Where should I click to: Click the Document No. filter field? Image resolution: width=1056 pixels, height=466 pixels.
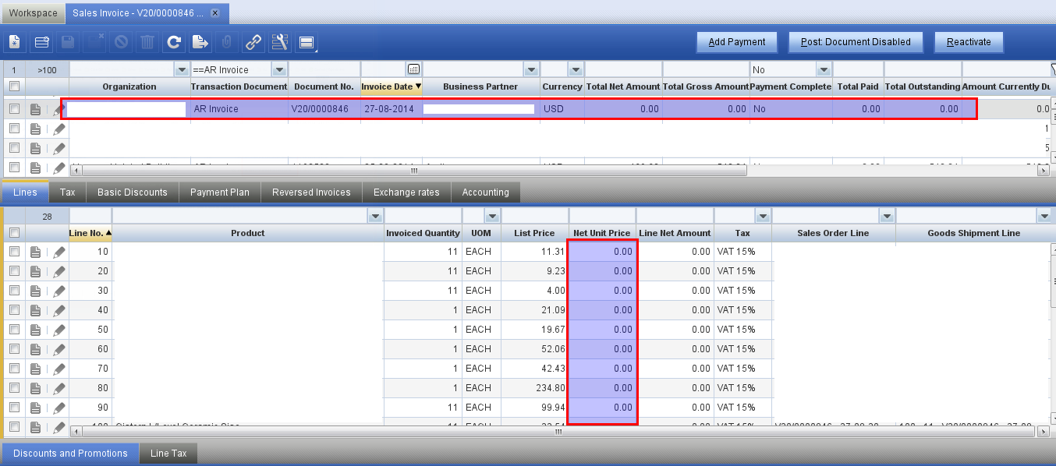pos(324,70)
